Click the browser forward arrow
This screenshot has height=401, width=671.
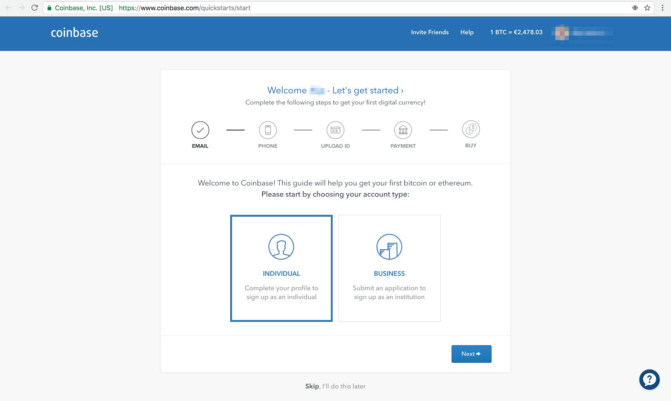pos(21,8)
